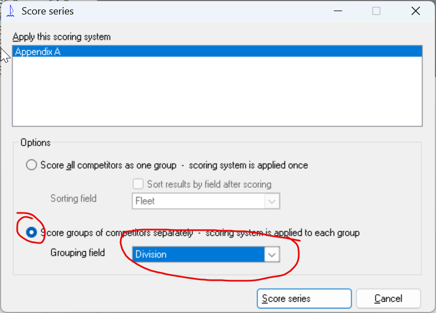Viewport: 436px width, 313px height.
Task: Click the Sorting field dropdown arrow
Action: click(x=272, y=201)
